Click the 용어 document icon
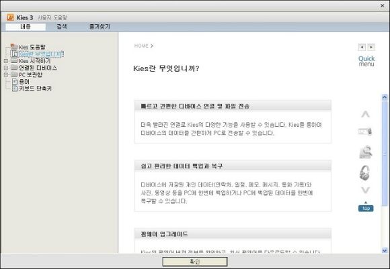The image size is (390, 269). 15,82
